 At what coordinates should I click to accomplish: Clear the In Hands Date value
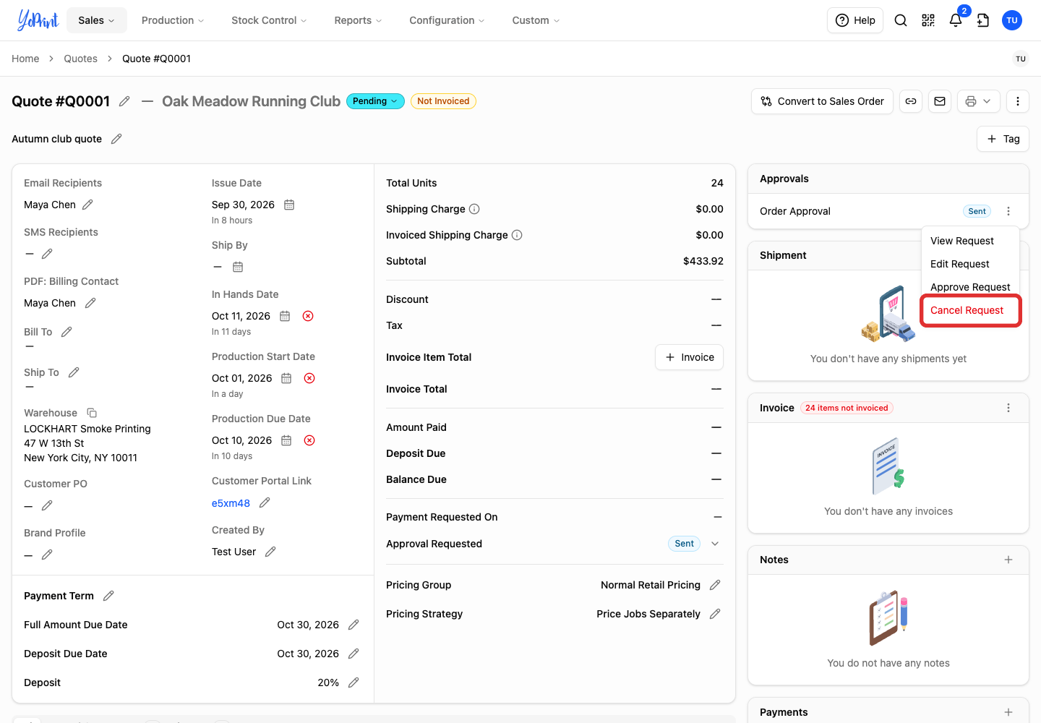coord(308,316)
